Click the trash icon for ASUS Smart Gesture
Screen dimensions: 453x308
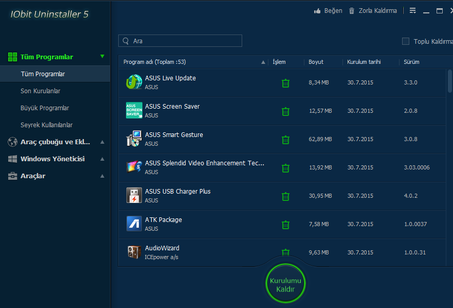tap(285, 140)
